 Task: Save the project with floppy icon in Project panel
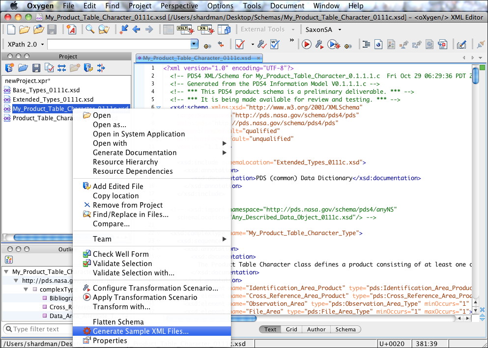click(36, 68)
